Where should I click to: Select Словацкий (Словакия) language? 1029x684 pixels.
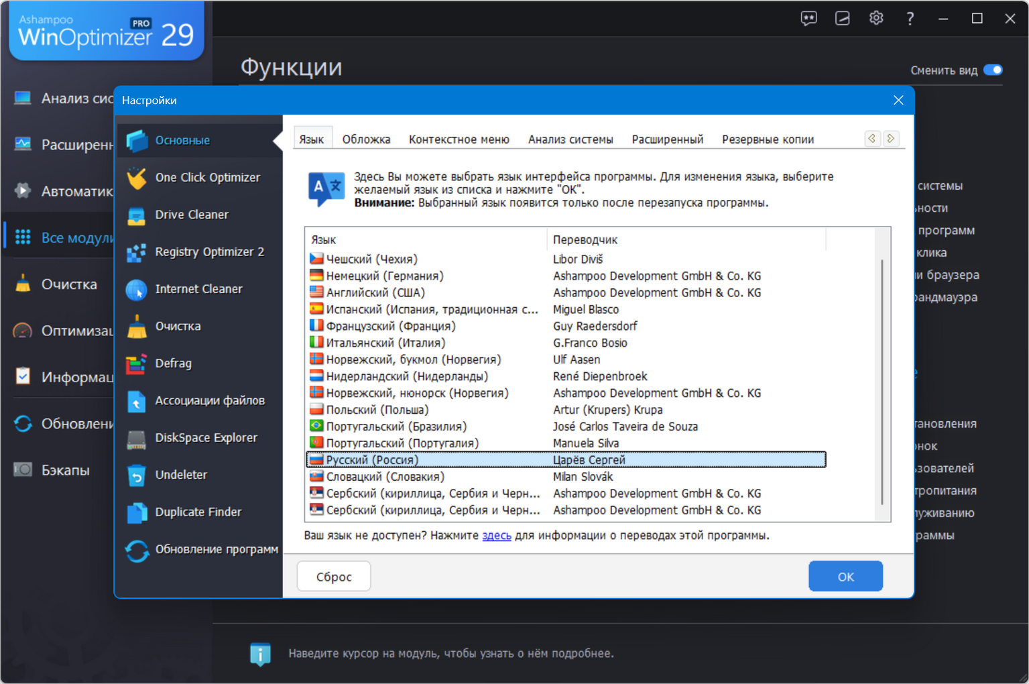(x=566, y=477)
